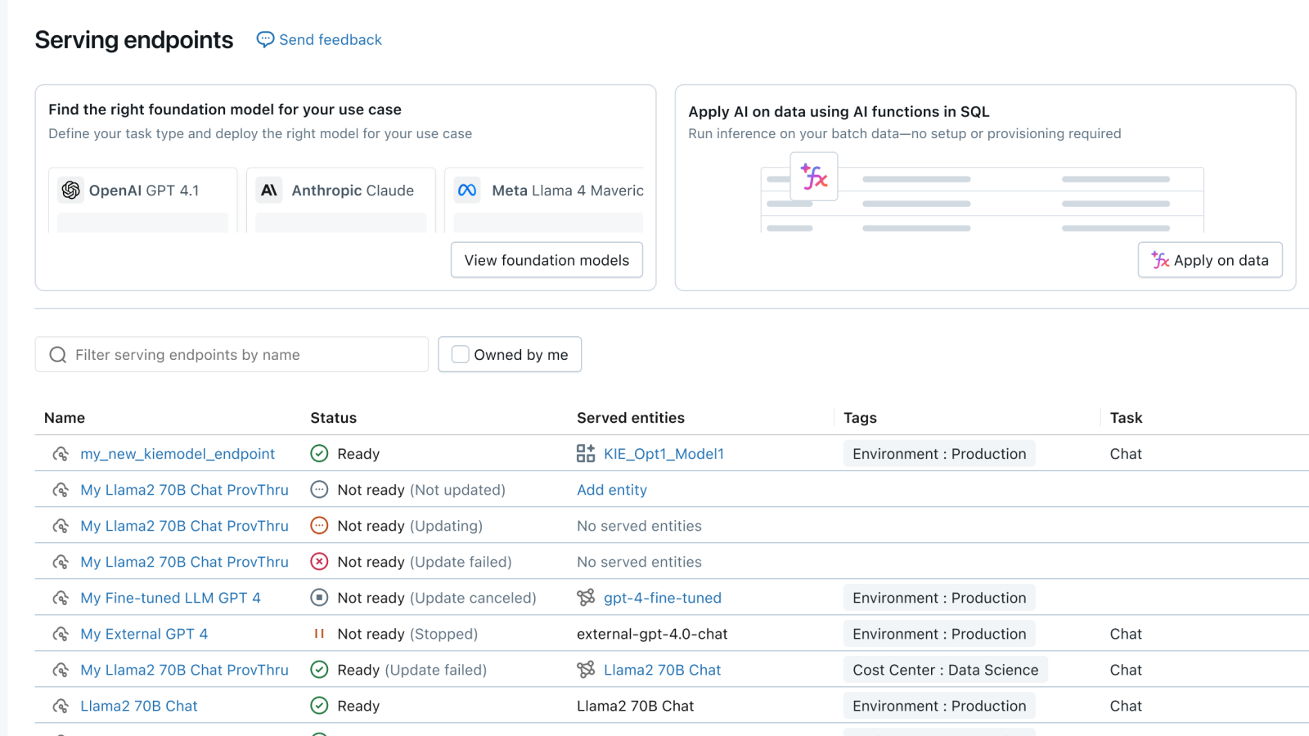The width and height of the screenshot is (1309, 736).
Task: Click the red Update failed status icon
Action: click(318, 562)
